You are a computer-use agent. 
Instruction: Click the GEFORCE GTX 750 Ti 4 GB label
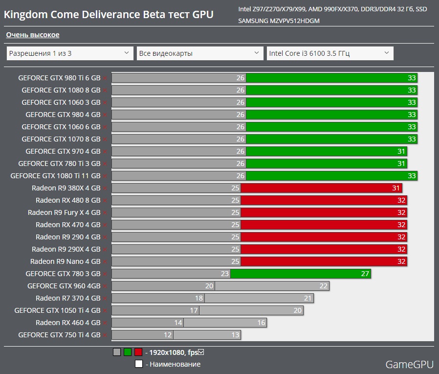[59, 335]
